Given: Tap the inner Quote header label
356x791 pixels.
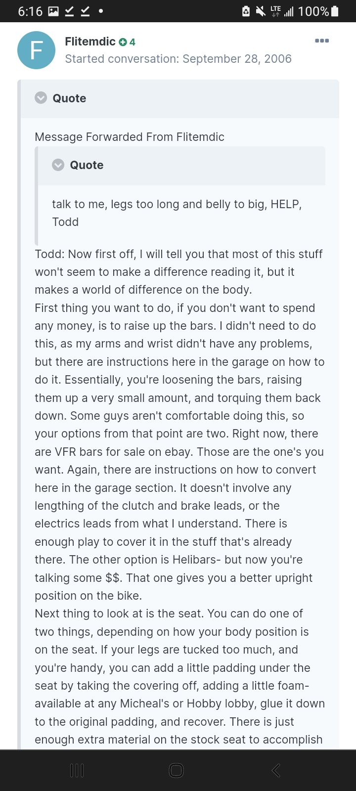Looking at the screenshot, I should 87,165.
